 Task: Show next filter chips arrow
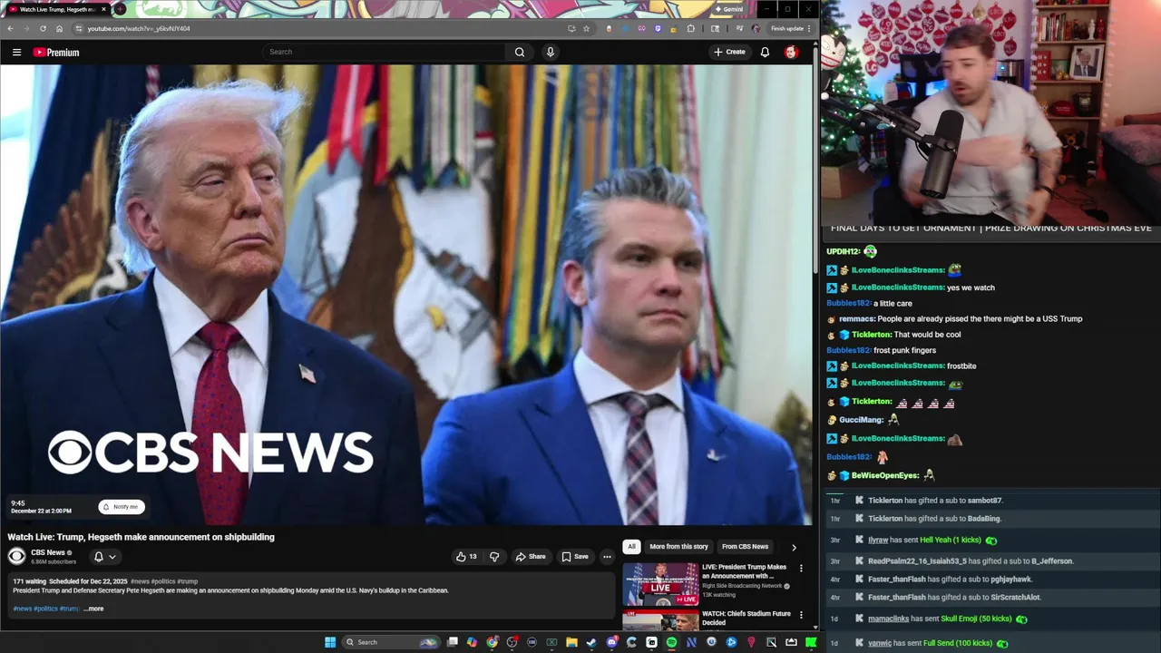click(x=794, y=547)
